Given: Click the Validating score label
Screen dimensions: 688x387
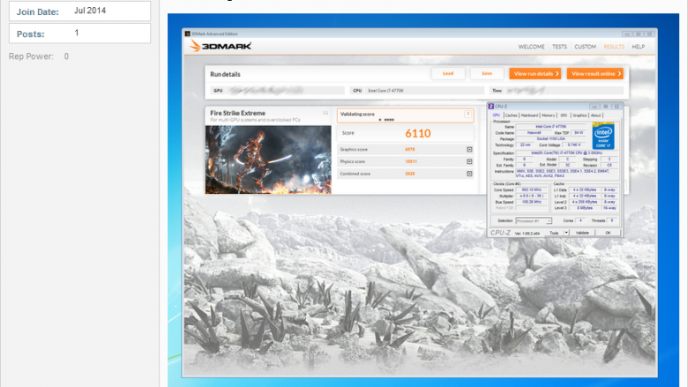Looking at the screenshot, I should [x=357, y=114].
